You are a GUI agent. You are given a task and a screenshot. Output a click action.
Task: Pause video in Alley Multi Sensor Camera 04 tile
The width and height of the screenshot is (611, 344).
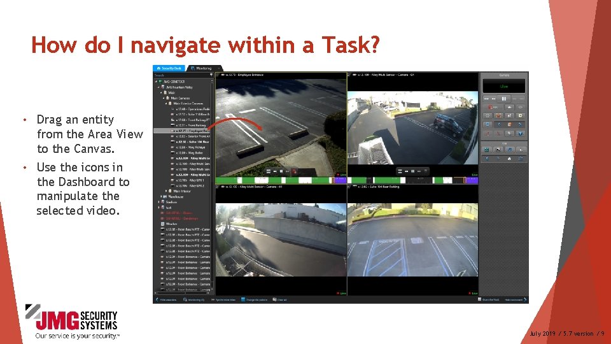click(x=412, y=171)
